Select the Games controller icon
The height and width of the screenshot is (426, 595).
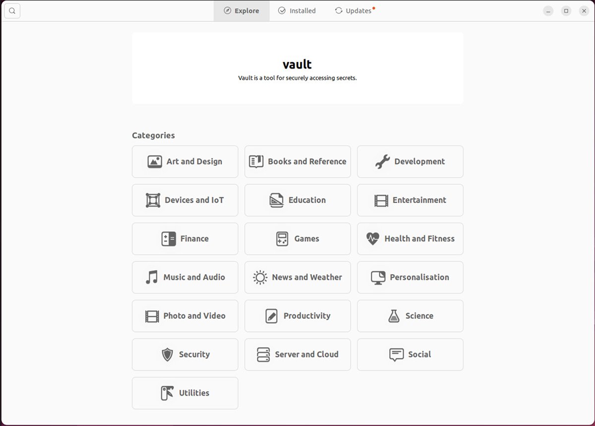(282, 239)
